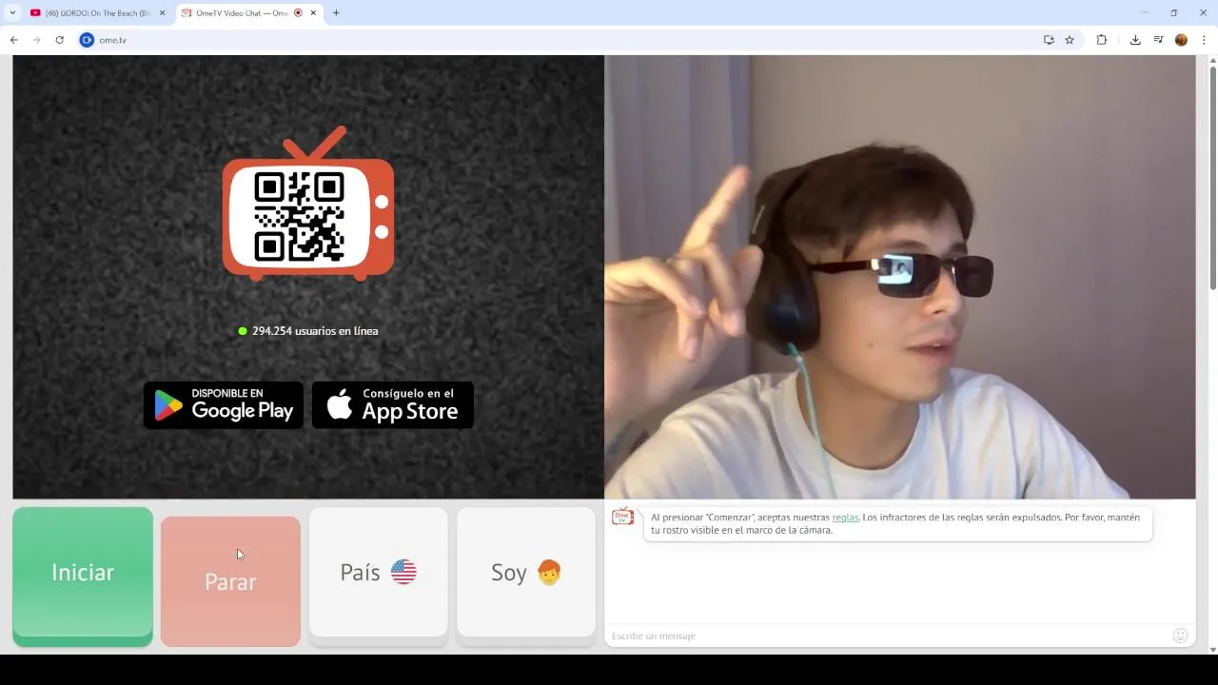Close the OmeTV Video Chat tab
This screenshot has width=1218, height=685.
(314, 13)
